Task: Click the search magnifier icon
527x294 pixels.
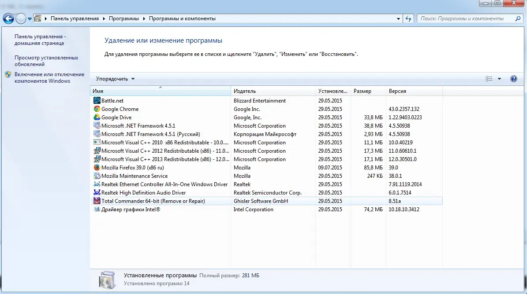Action: point(518,19)
